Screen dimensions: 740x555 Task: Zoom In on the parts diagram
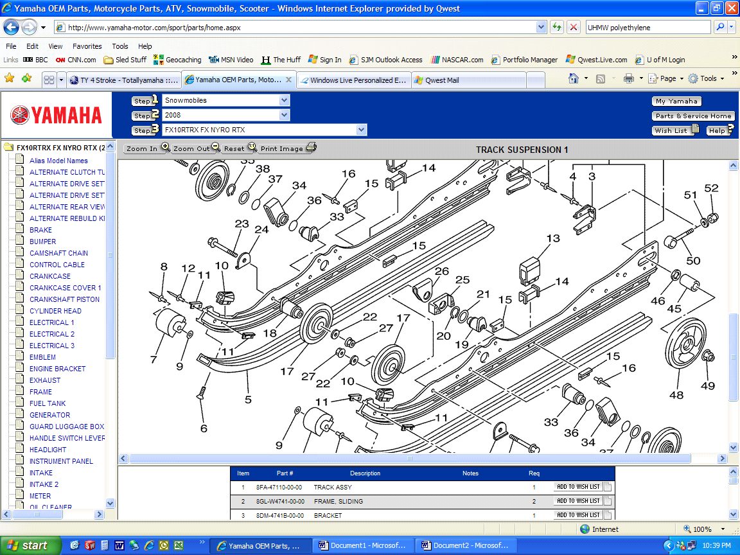(148, 148)
